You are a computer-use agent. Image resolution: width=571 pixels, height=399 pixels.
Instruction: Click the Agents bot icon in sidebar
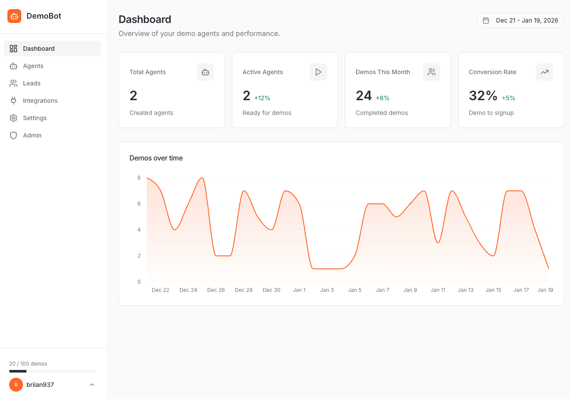tap(13, 65)
